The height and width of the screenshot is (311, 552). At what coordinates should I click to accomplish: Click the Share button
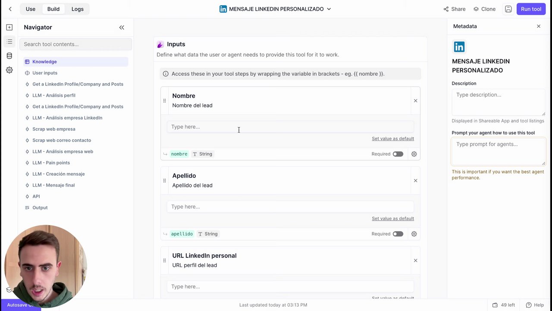tap(455, 9)
